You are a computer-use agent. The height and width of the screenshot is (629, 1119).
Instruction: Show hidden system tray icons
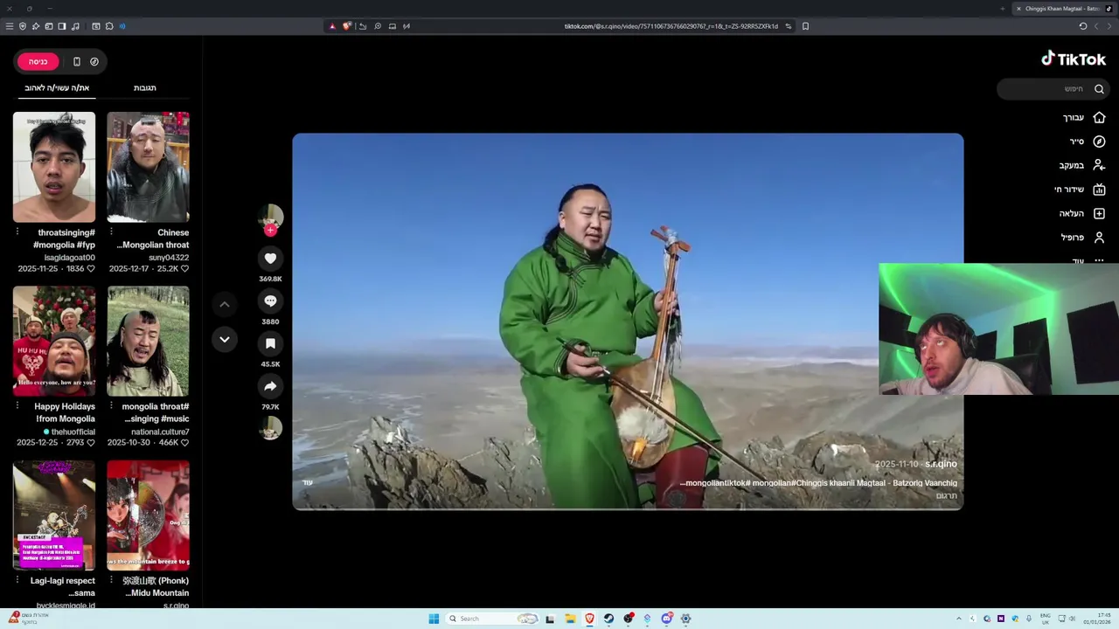pyautogui.click(x=958, y=619)
